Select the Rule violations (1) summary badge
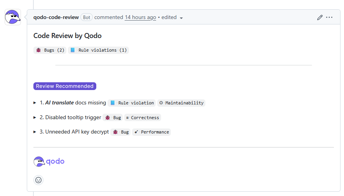 [x=98, y=50]
